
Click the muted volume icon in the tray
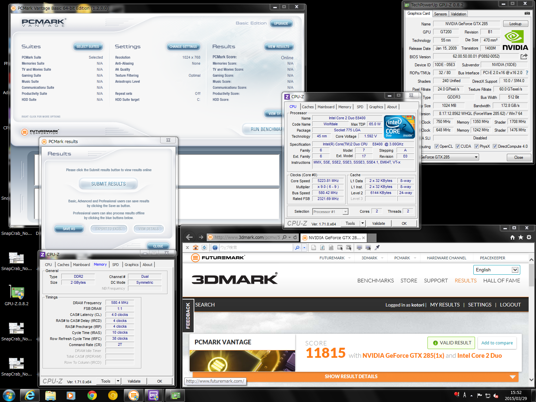(496, 396)
